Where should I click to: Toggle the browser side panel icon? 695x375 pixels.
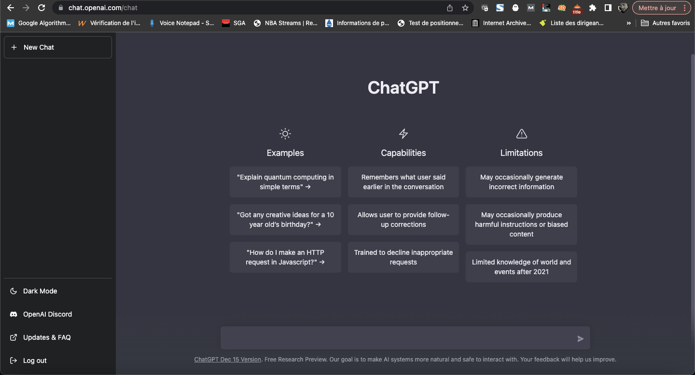(x=608, y=8)
